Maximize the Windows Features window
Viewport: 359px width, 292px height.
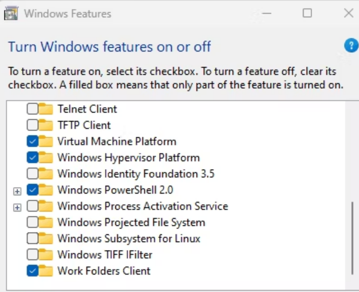[307, 13]
